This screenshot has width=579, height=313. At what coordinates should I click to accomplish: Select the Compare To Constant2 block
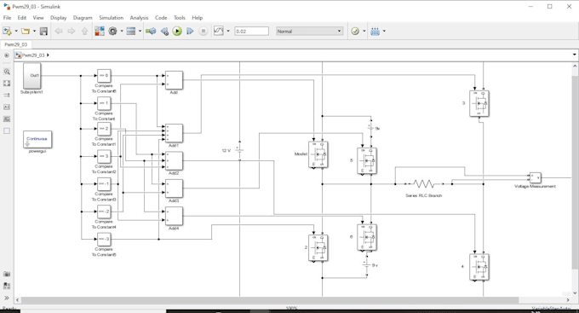(104, 157)
